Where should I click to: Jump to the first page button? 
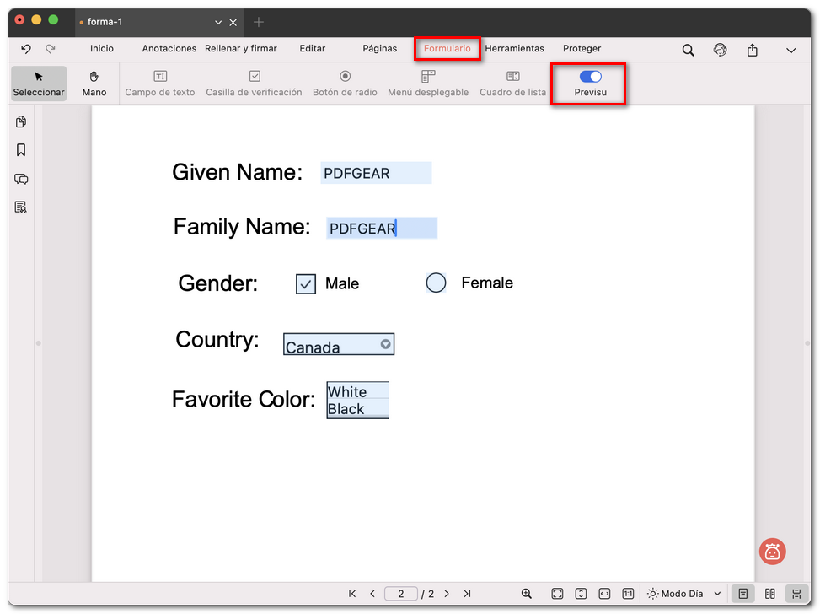pyautogui.click(x=352, y=594)
